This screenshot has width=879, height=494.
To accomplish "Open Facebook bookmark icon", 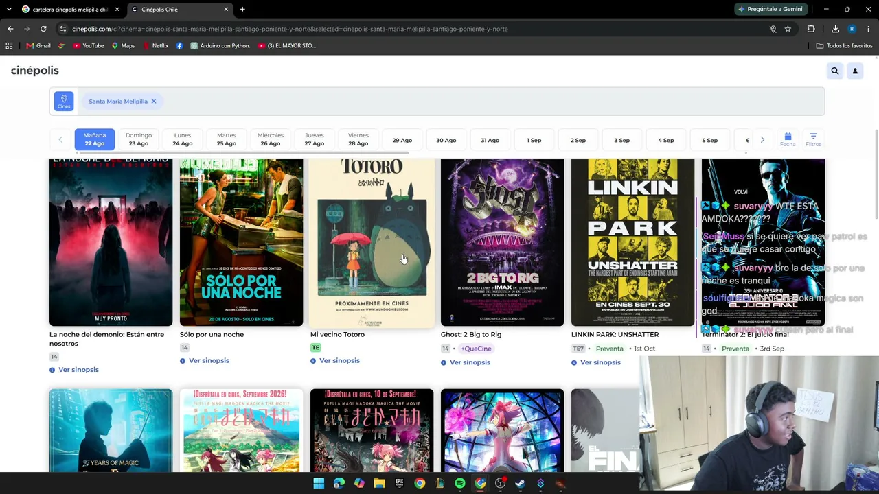I will pos(180,46).
